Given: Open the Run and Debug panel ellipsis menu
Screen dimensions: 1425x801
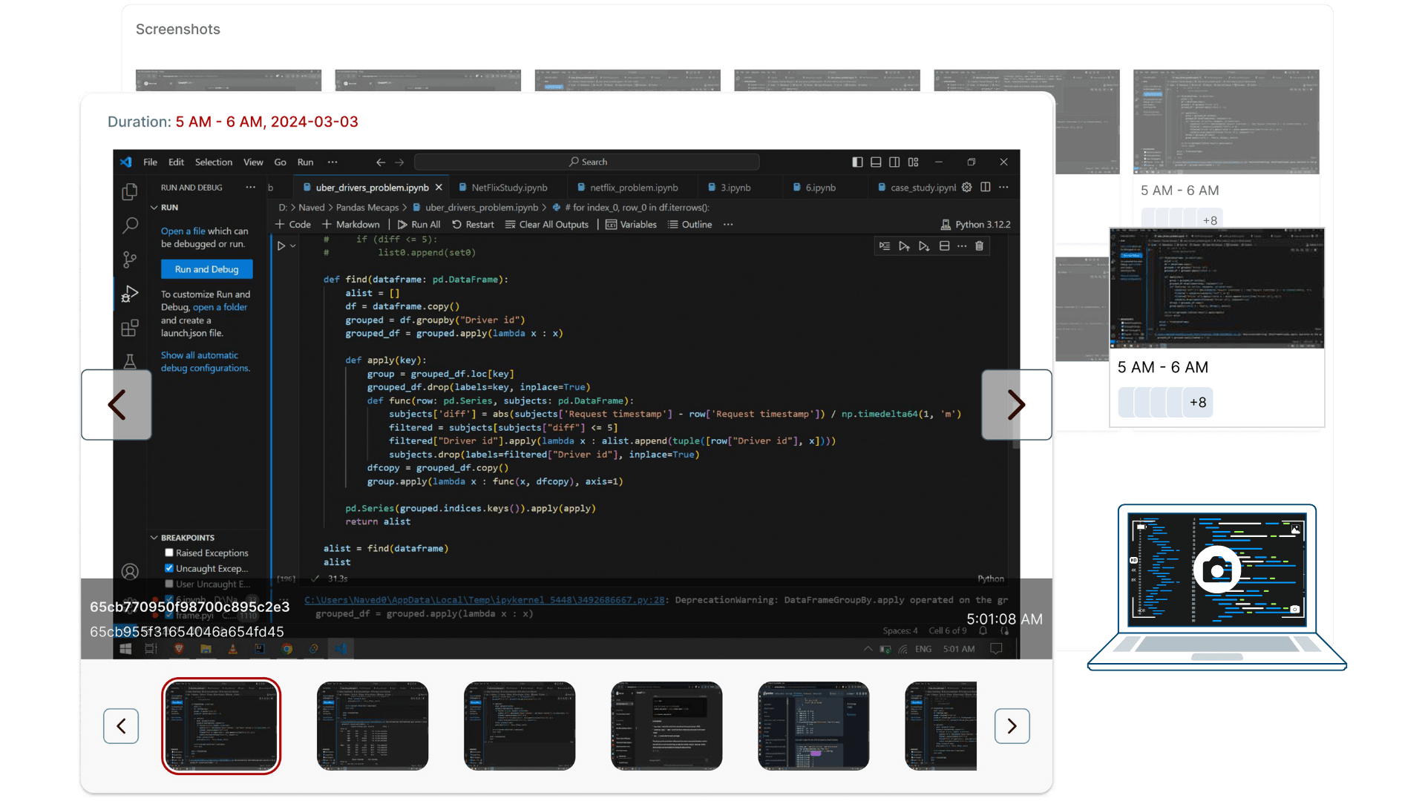Looking at the screenshot, I should coord(251,187).
